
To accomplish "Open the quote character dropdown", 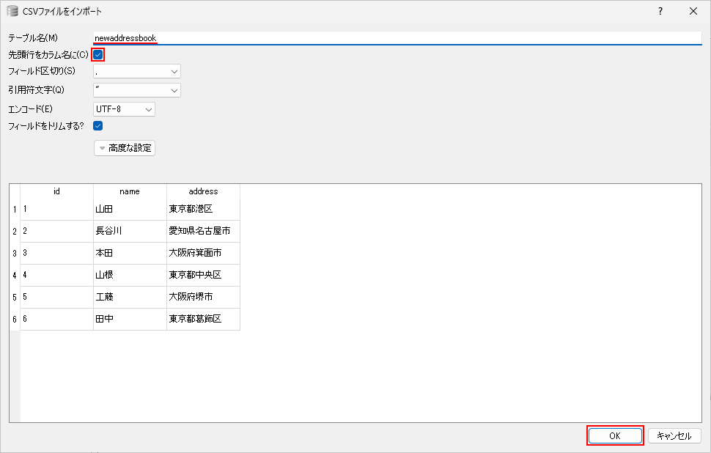I will click(x=137, y=90).
